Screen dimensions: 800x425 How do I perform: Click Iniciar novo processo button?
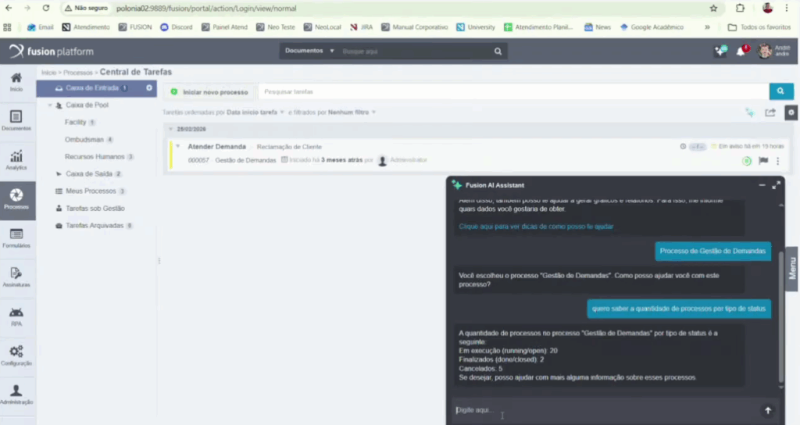[209, 91]
